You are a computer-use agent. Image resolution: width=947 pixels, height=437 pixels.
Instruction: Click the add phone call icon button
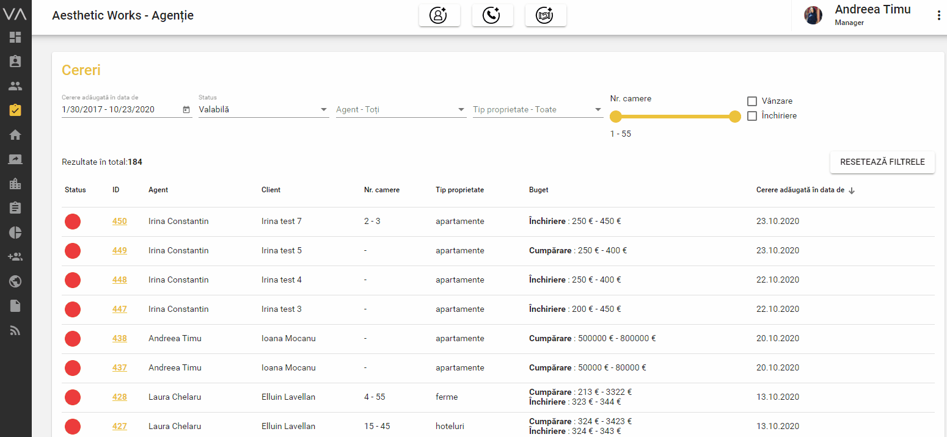pyautogui.click(x=492, y=16)
